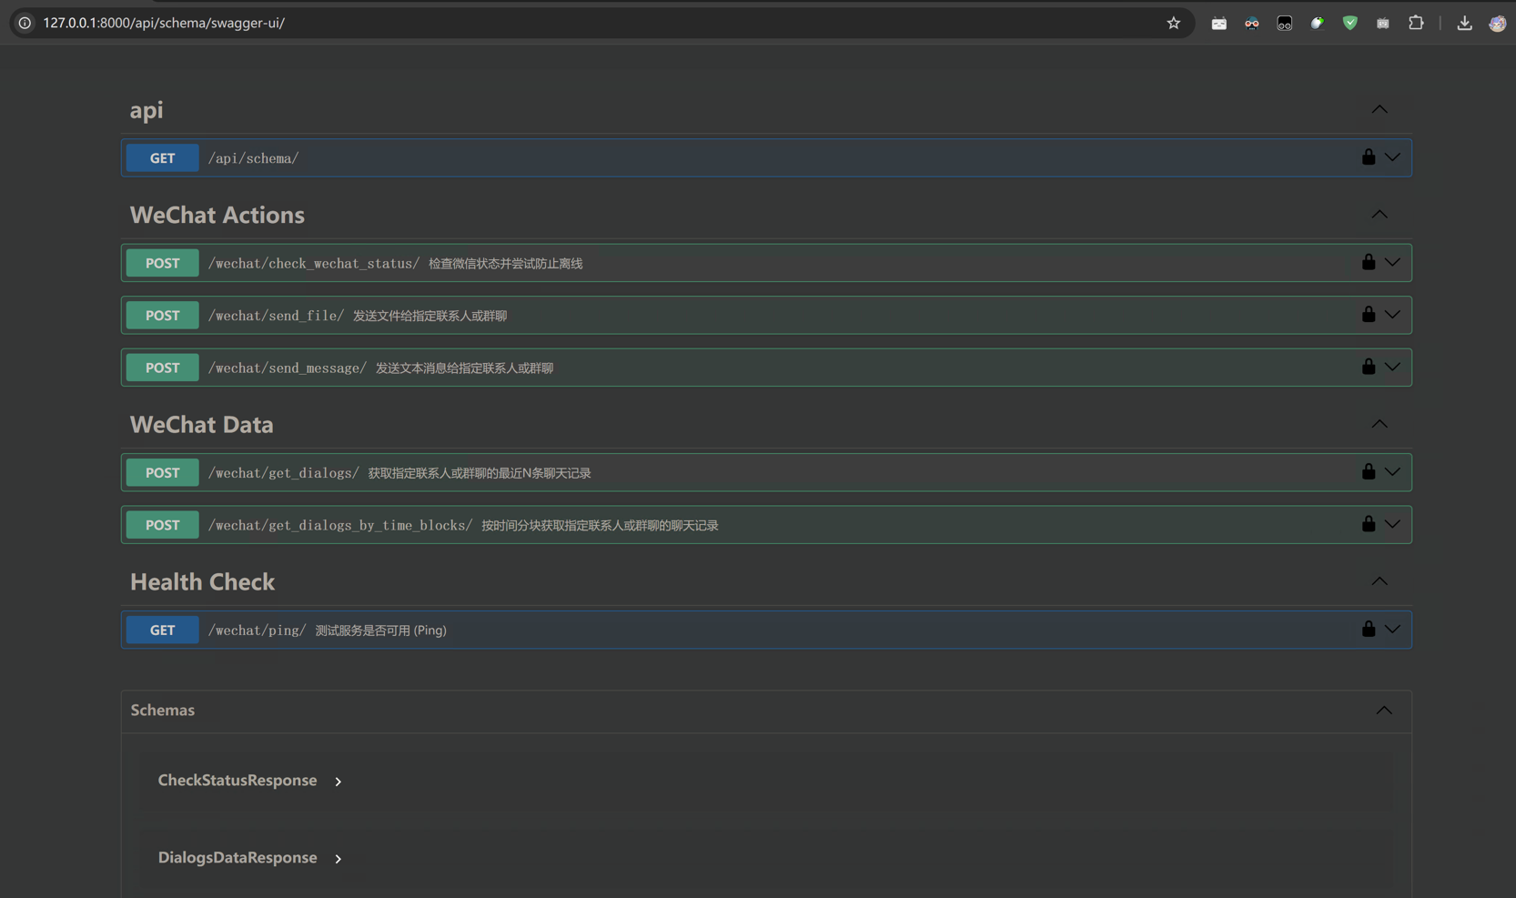Click the CheckStatusResponse schema name
The height and width of the screenshot is (898, 1516).
click(238, 781)
